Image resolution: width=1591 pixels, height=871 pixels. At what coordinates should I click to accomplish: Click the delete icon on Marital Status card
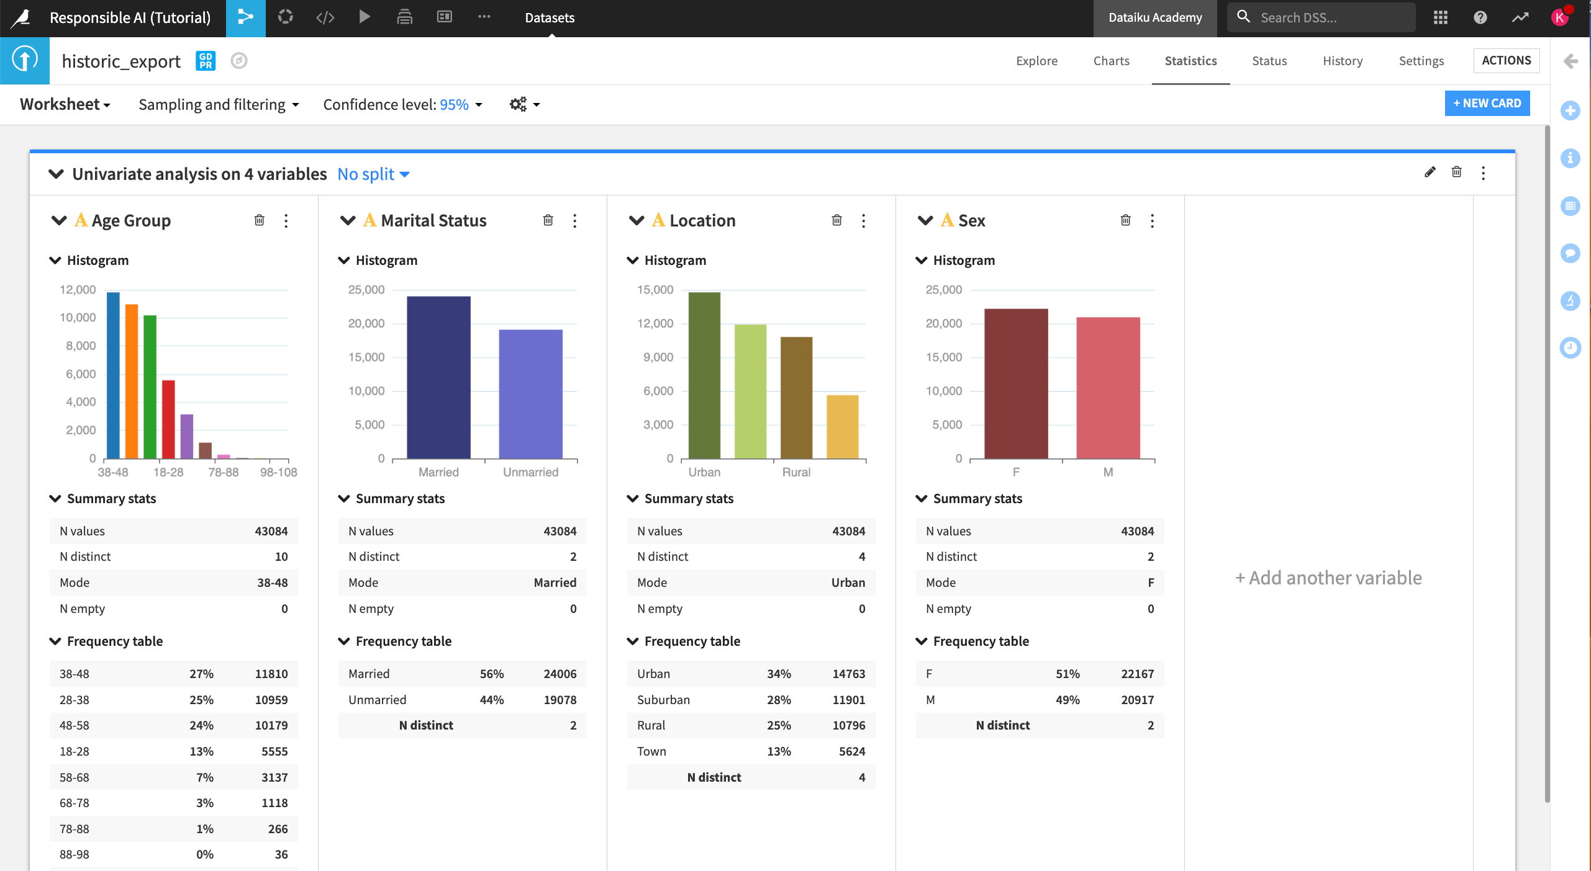click(x=548, y=220)
